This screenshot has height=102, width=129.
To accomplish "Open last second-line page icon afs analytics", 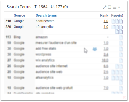I will point(121,32).
